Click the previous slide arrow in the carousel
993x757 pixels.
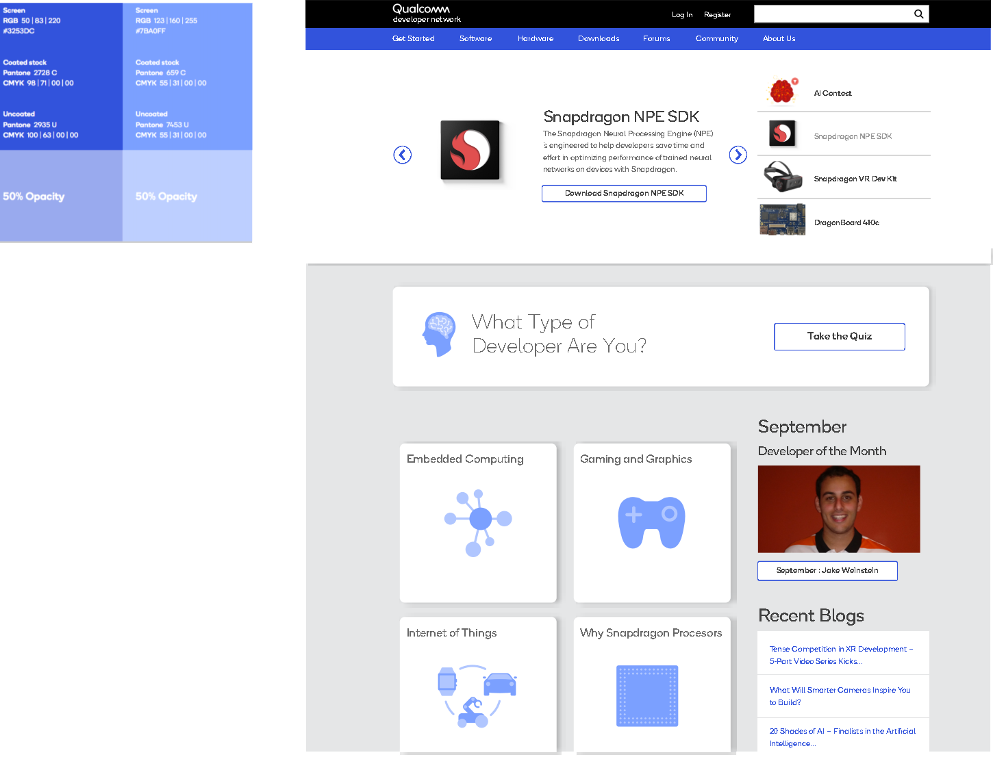[x=403, y=155]
